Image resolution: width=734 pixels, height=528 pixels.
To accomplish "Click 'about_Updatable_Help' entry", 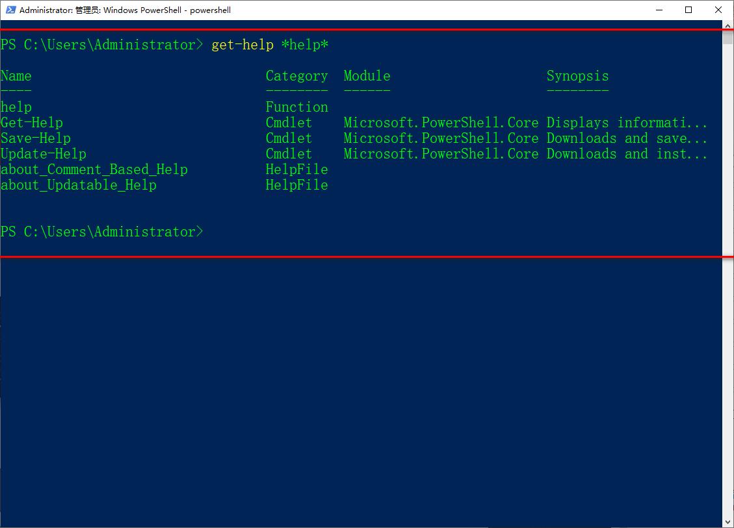I will pyautogui.click(x=79, y=184).
